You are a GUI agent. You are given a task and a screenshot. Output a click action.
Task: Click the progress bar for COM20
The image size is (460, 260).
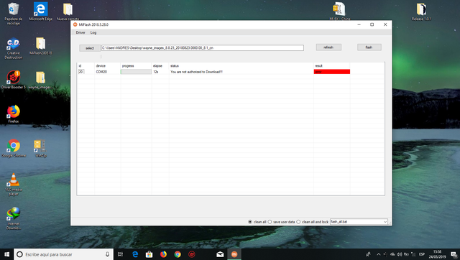(x=136, y=72)
